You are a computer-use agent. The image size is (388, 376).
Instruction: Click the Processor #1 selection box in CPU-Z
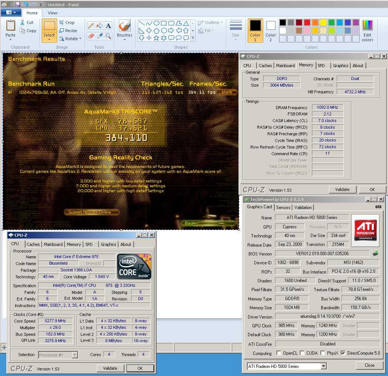58,355
